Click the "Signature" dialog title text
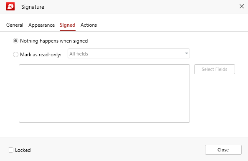Image resolution: width=248 pixels, height=161 pixels. click(33, 7)
